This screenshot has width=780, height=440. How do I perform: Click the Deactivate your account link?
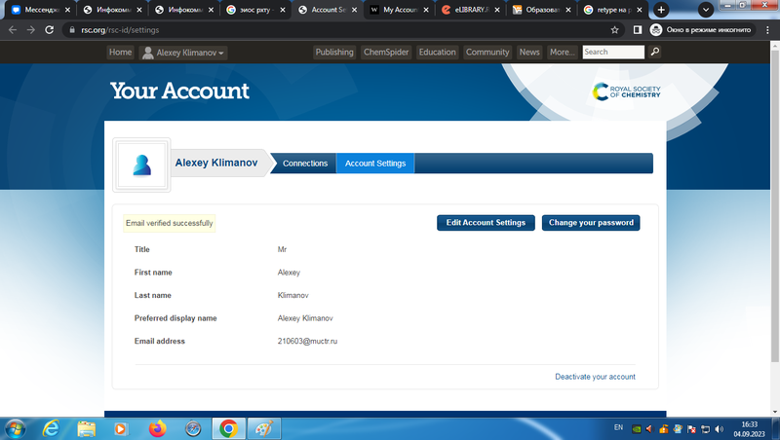click(x=595, y=377)
